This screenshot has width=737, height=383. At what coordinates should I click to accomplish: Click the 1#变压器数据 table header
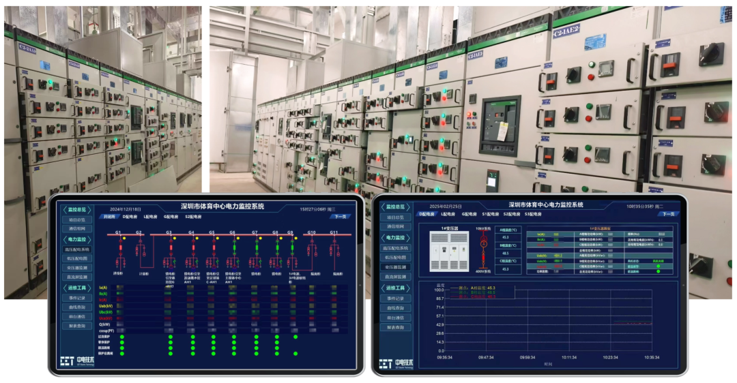[x=599, y=228]
